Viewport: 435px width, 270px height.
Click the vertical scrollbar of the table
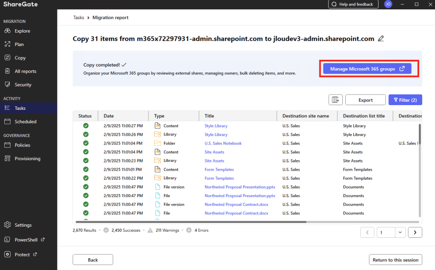coord(420,134)
